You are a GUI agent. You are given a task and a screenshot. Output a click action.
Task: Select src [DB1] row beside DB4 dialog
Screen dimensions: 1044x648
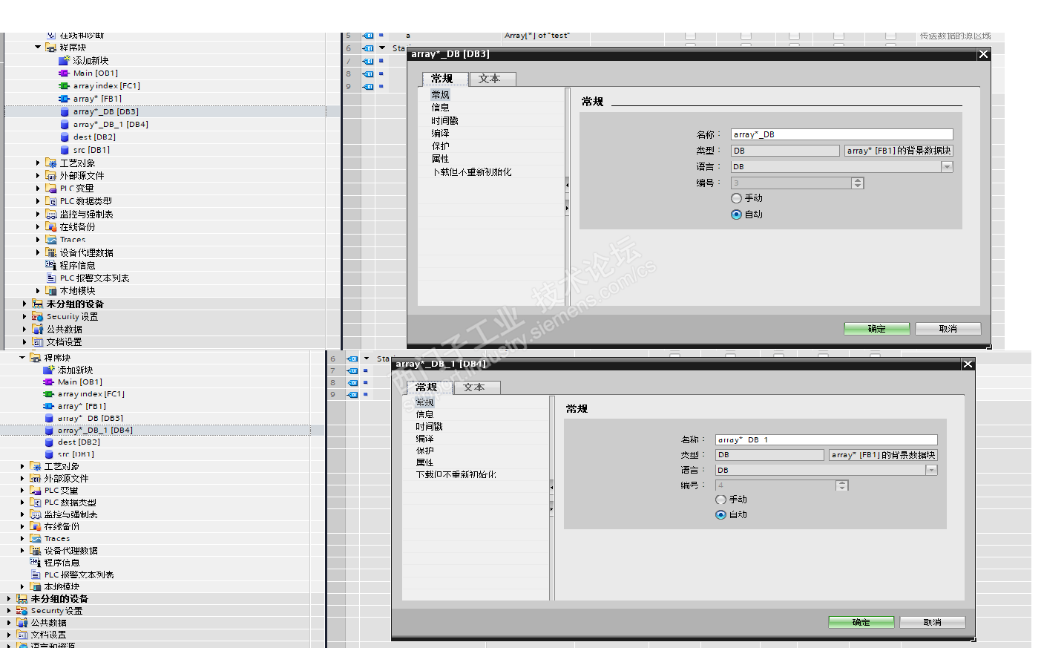click(154, 454)
